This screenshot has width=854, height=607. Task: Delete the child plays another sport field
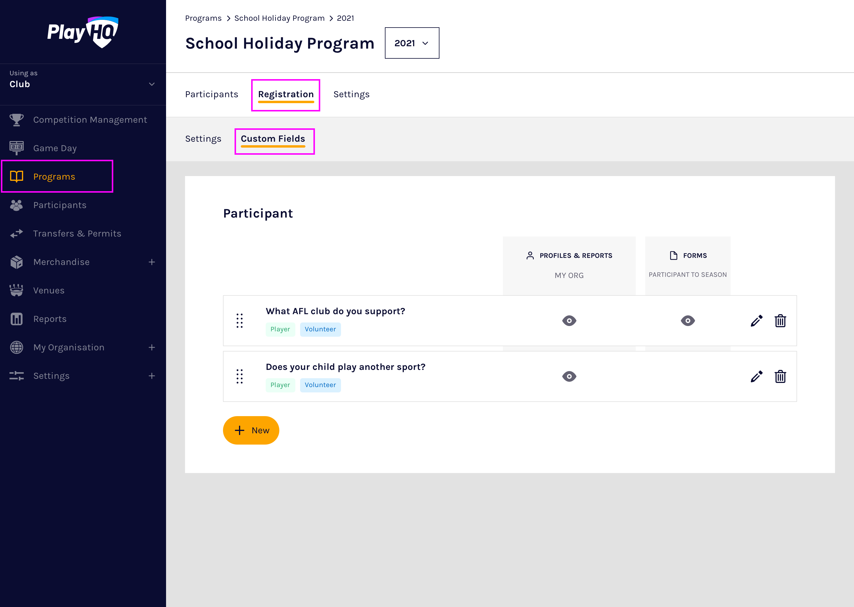click(x=780, y=376)
